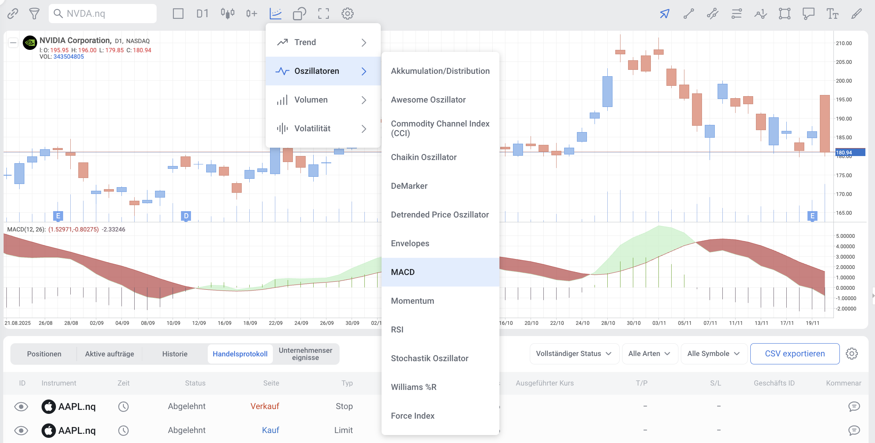
Task: Collapse the NVIDIA chart with minus box
Action: tap(13, 42)
